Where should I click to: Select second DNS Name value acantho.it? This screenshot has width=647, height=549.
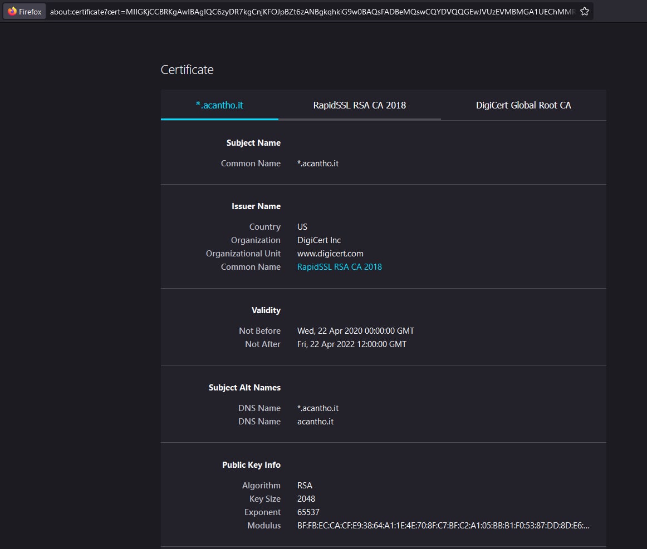(x=315, y=422)
